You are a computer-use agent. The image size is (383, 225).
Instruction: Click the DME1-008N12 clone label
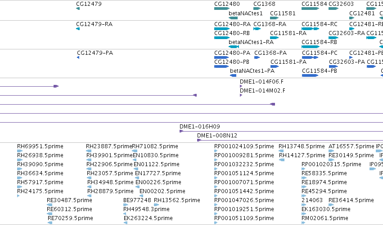point(217,136)
